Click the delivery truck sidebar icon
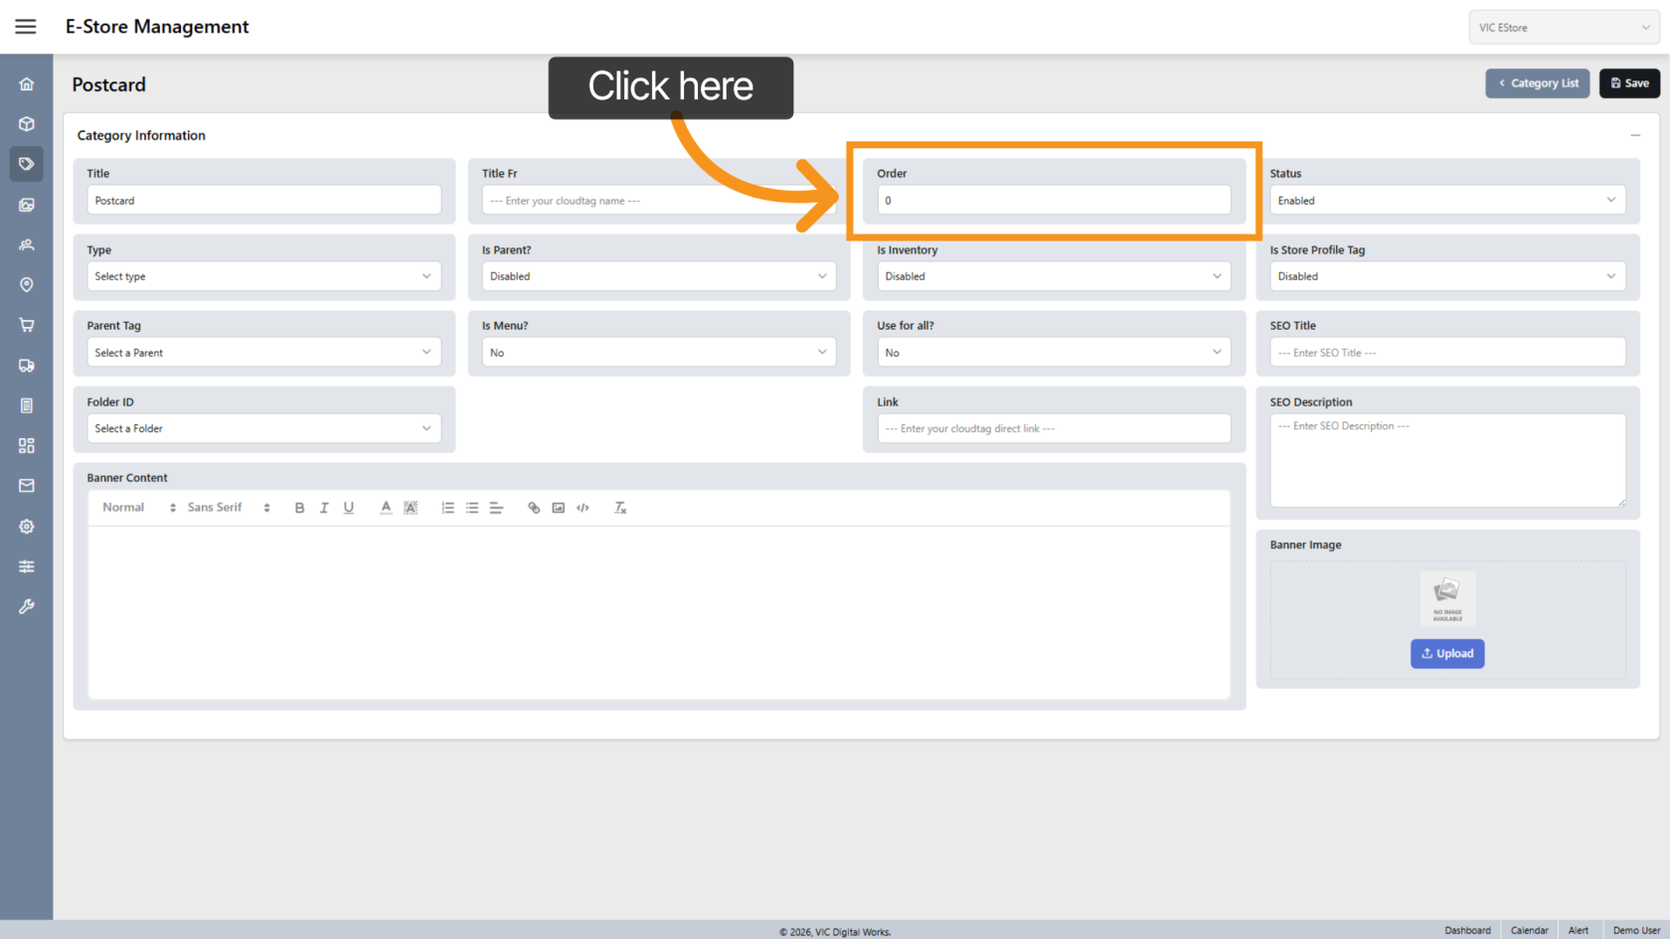 coord(27,366)
